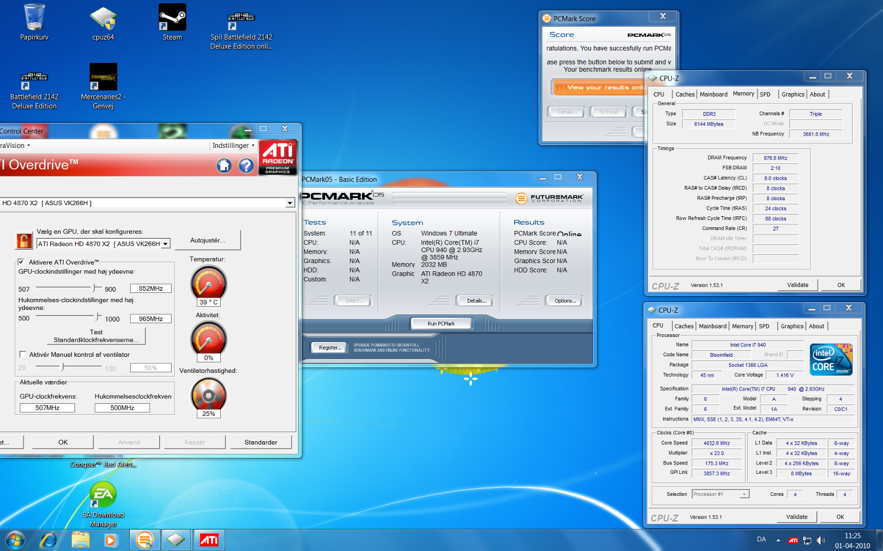The width and height of the screenshot is (883, 551).
Task: Adjust the fan speed slider
Action: click(x=63, y=367)
